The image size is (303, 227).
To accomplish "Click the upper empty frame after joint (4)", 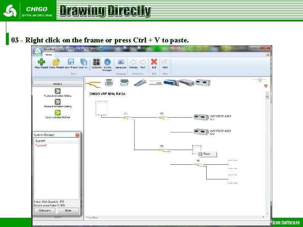I will tap(233, 164).
